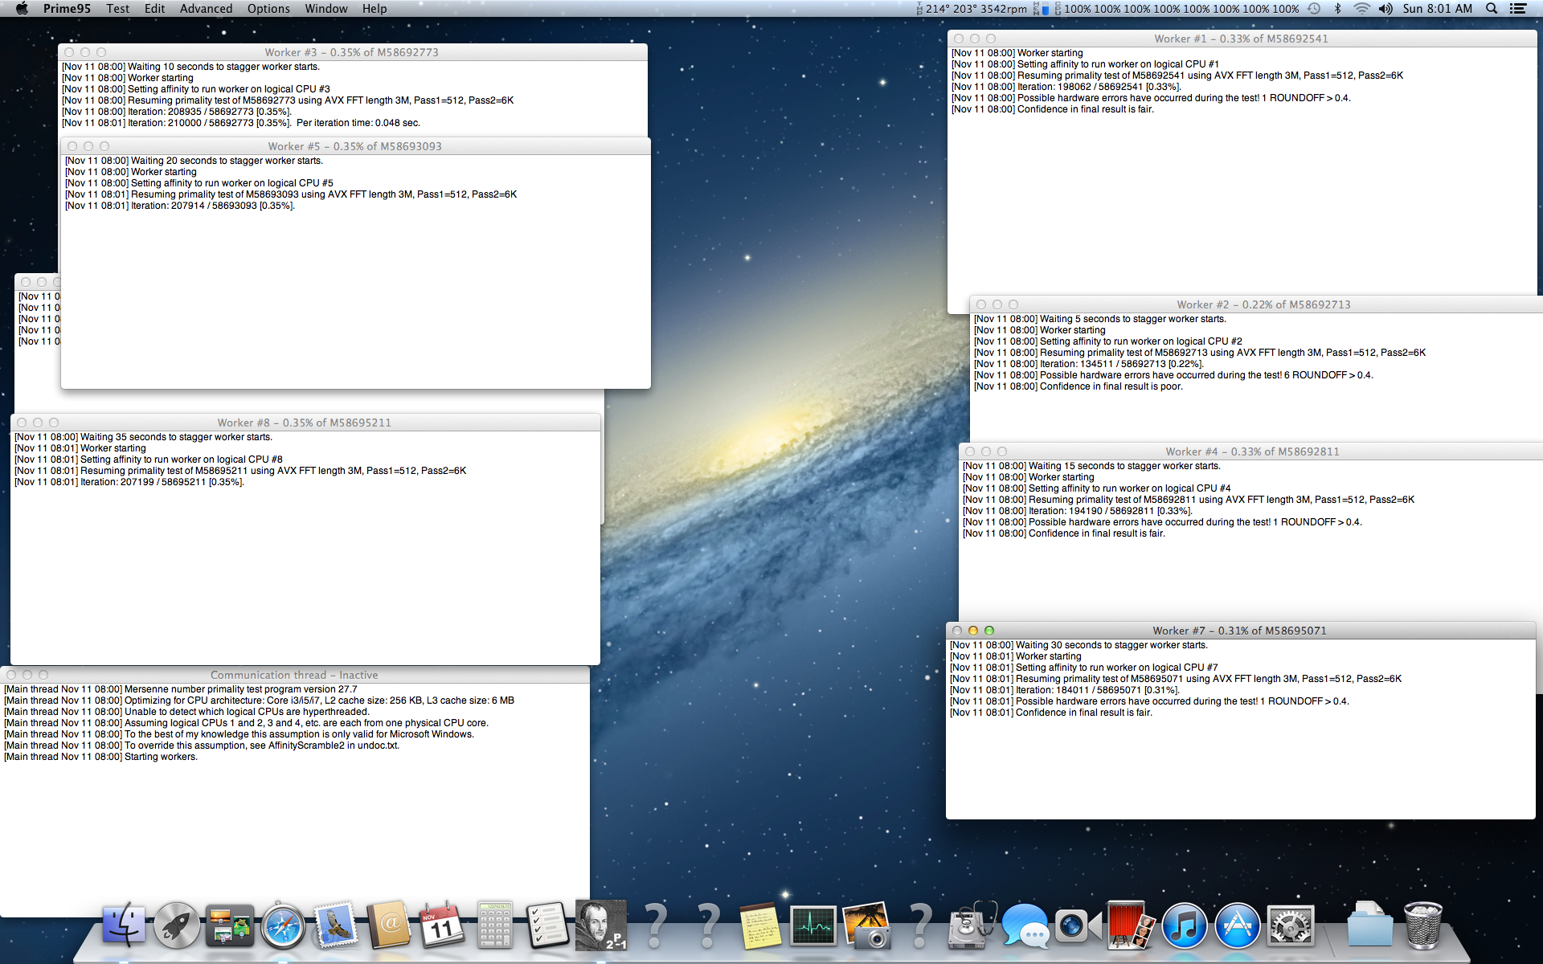Click the volume speaker icon
The height and width of the screenshot is (964, 1543).
point(1385,9)
